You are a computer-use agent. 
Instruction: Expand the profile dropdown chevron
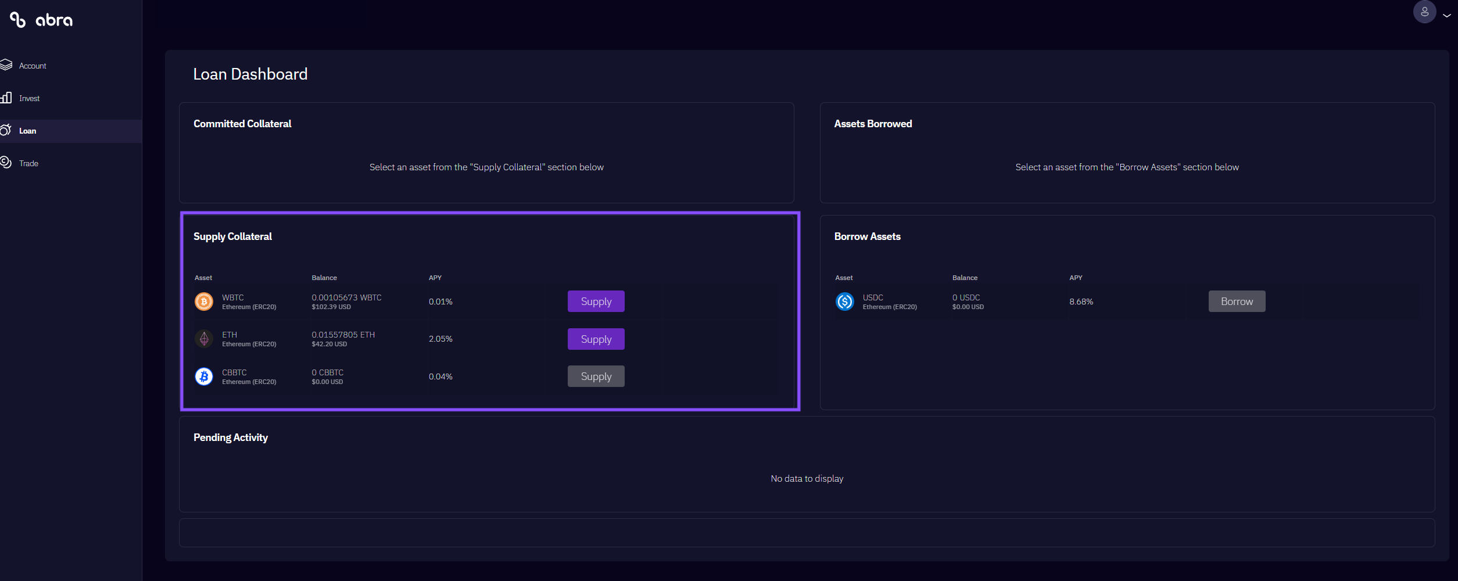1447,16
